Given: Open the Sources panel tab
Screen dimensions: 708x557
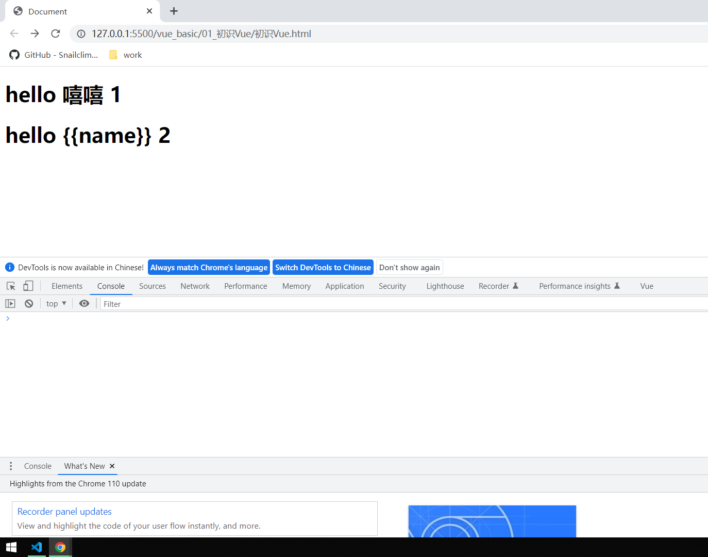Looking at the screenshot, I should 153,286.
